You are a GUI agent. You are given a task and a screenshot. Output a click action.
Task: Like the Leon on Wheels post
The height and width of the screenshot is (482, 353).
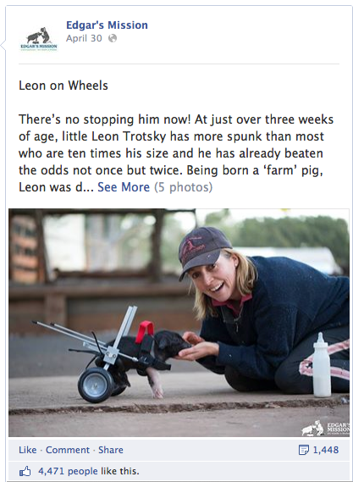(x=27, y=450)
